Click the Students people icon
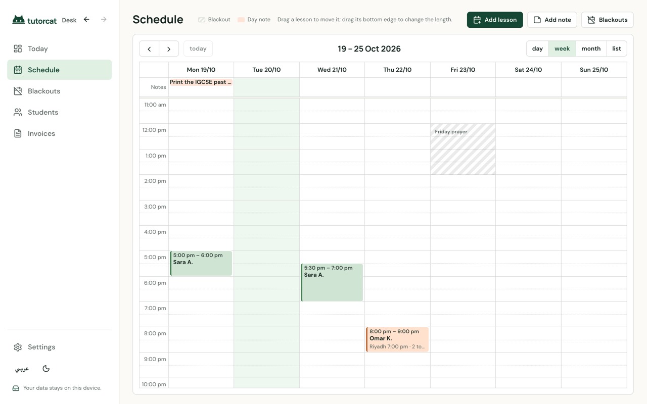 pyautogui.click(x=18, y=112)
